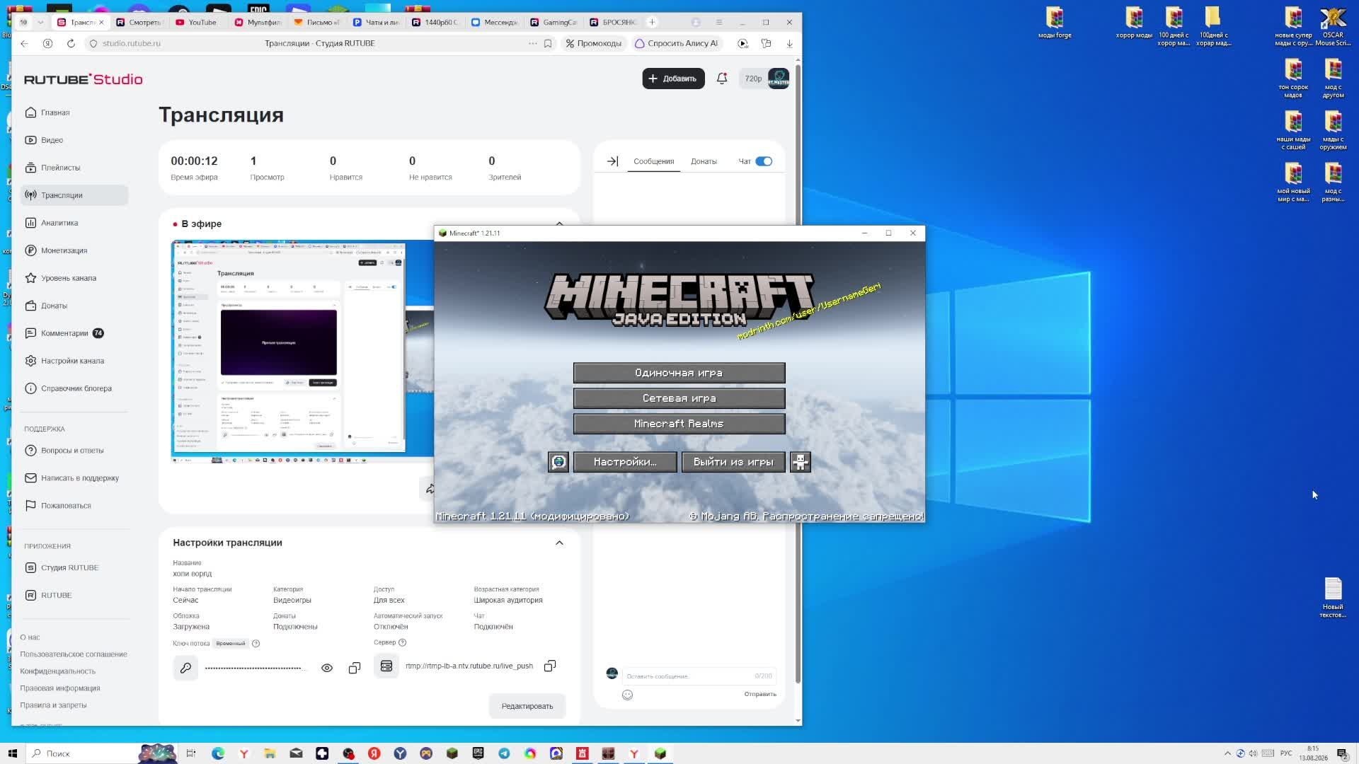The height and width of the screenshot is (764, 1359).
Task: Go back in the browser
Action: click(25, 43)
